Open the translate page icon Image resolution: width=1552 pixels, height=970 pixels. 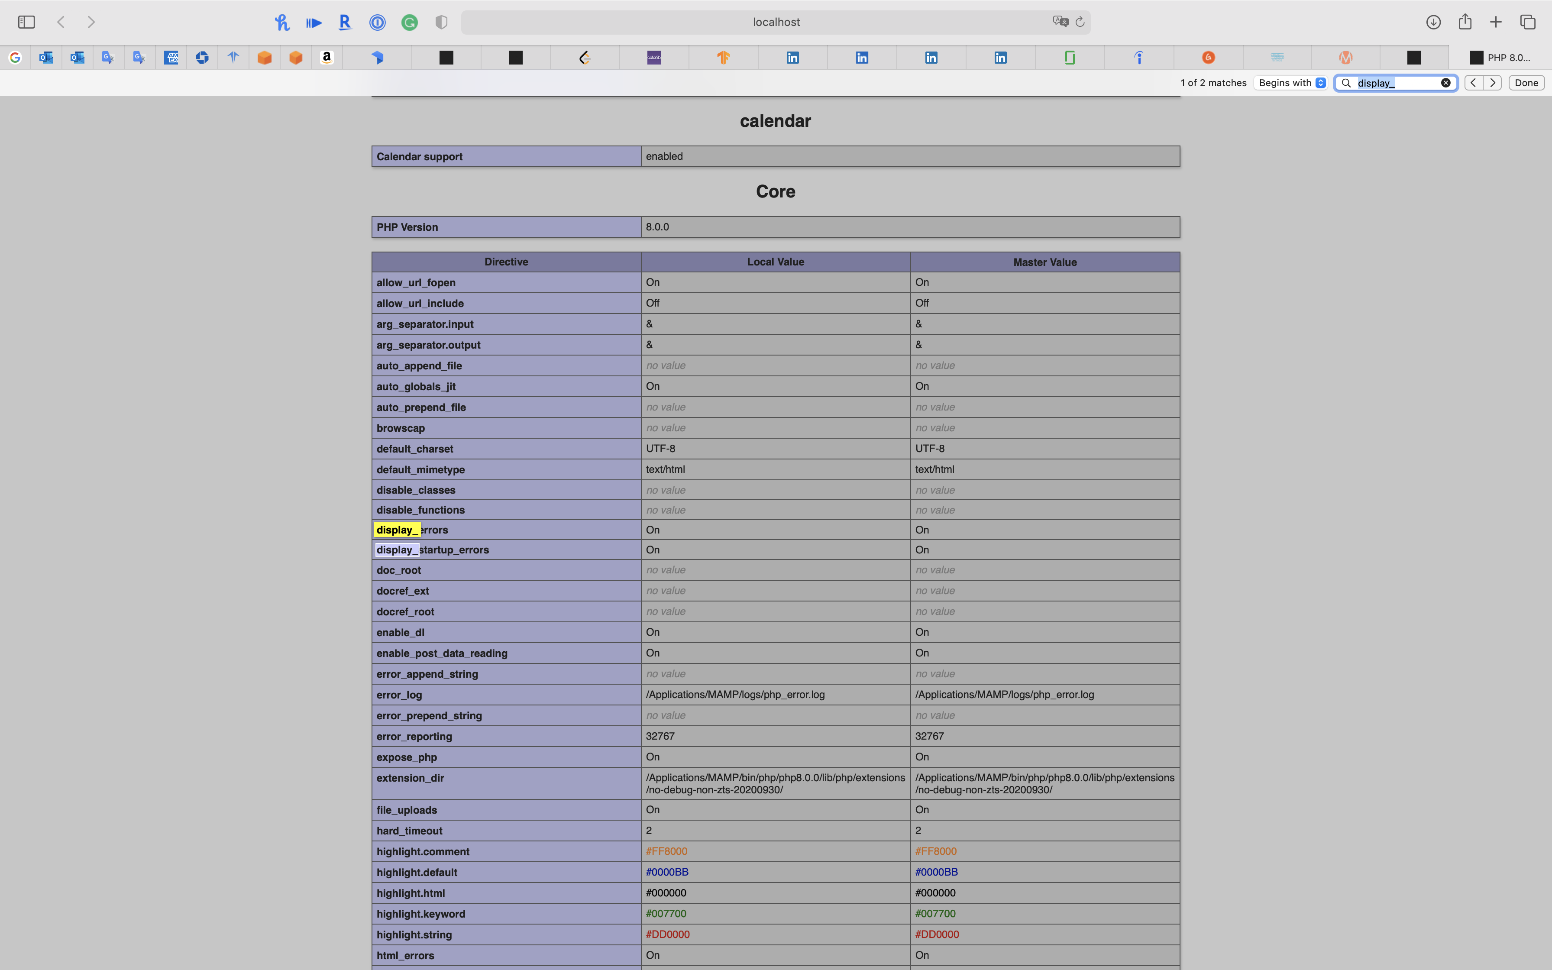[x=1060, y=22]
